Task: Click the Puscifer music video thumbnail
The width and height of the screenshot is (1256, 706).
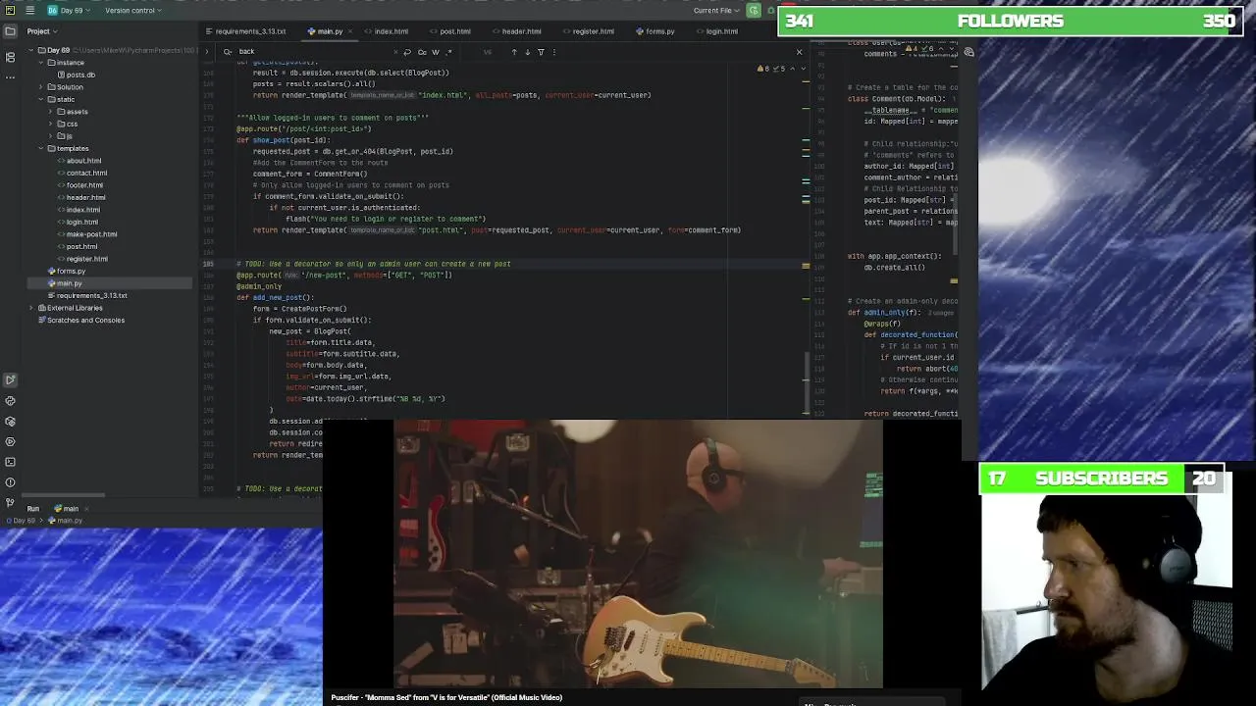Action: point(638,555)
